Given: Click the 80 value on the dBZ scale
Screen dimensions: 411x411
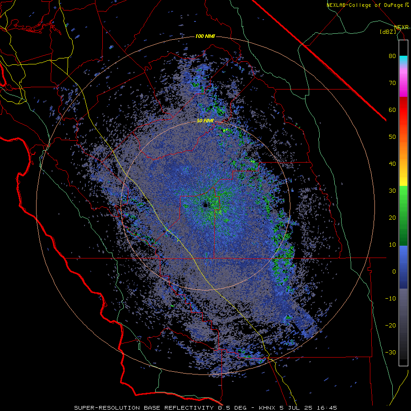Looking at the screenshot, I should [392, 56].
